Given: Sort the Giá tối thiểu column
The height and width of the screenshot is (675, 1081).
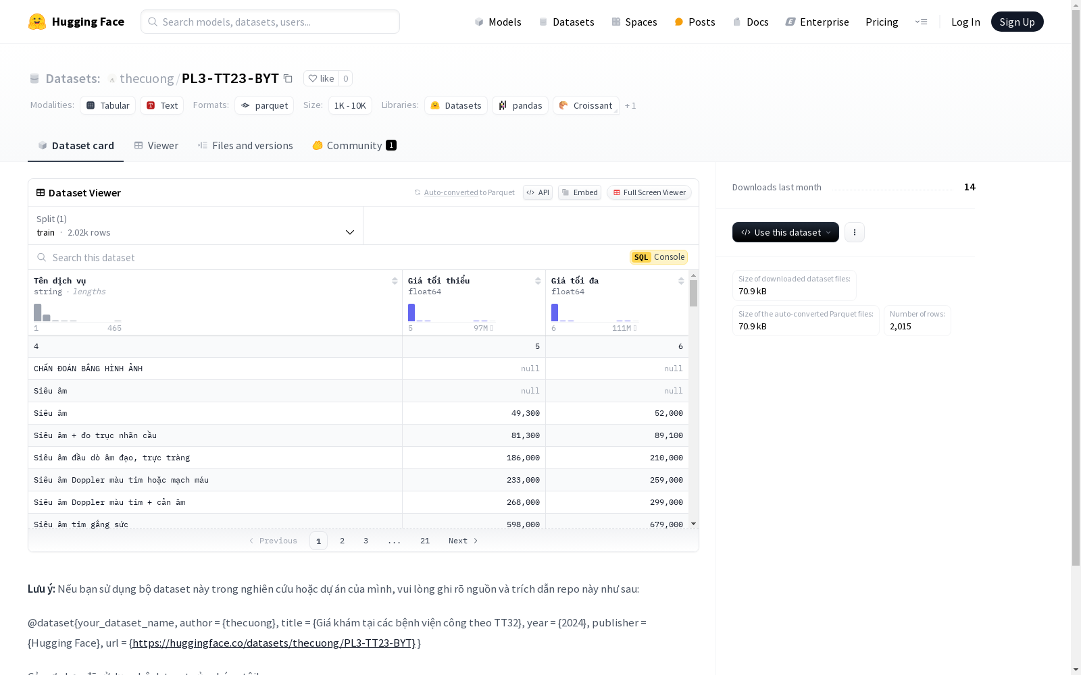Looking at the screenshot, I should click(x=538, y=281).
